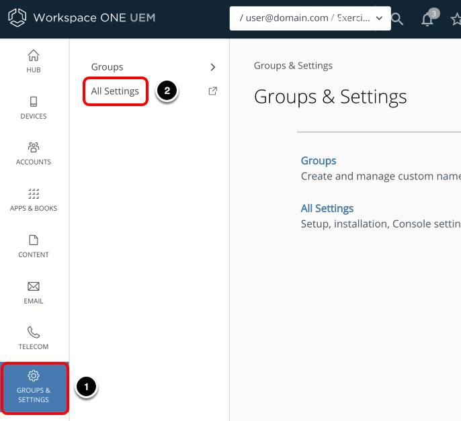Click the star icon in header

(455, 19)
